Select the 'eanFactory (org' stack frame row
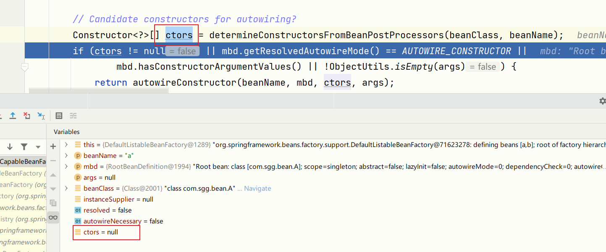This screenshot has width=606, height=252. (23, 184)
